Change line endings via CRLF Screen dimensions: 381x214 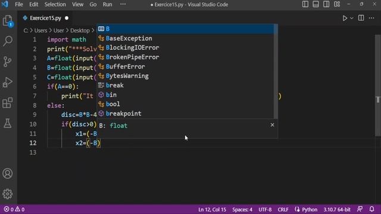tap(283, 209)
